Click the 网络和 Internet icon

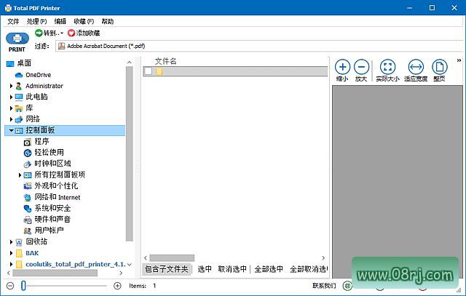[x=28, y=197]
